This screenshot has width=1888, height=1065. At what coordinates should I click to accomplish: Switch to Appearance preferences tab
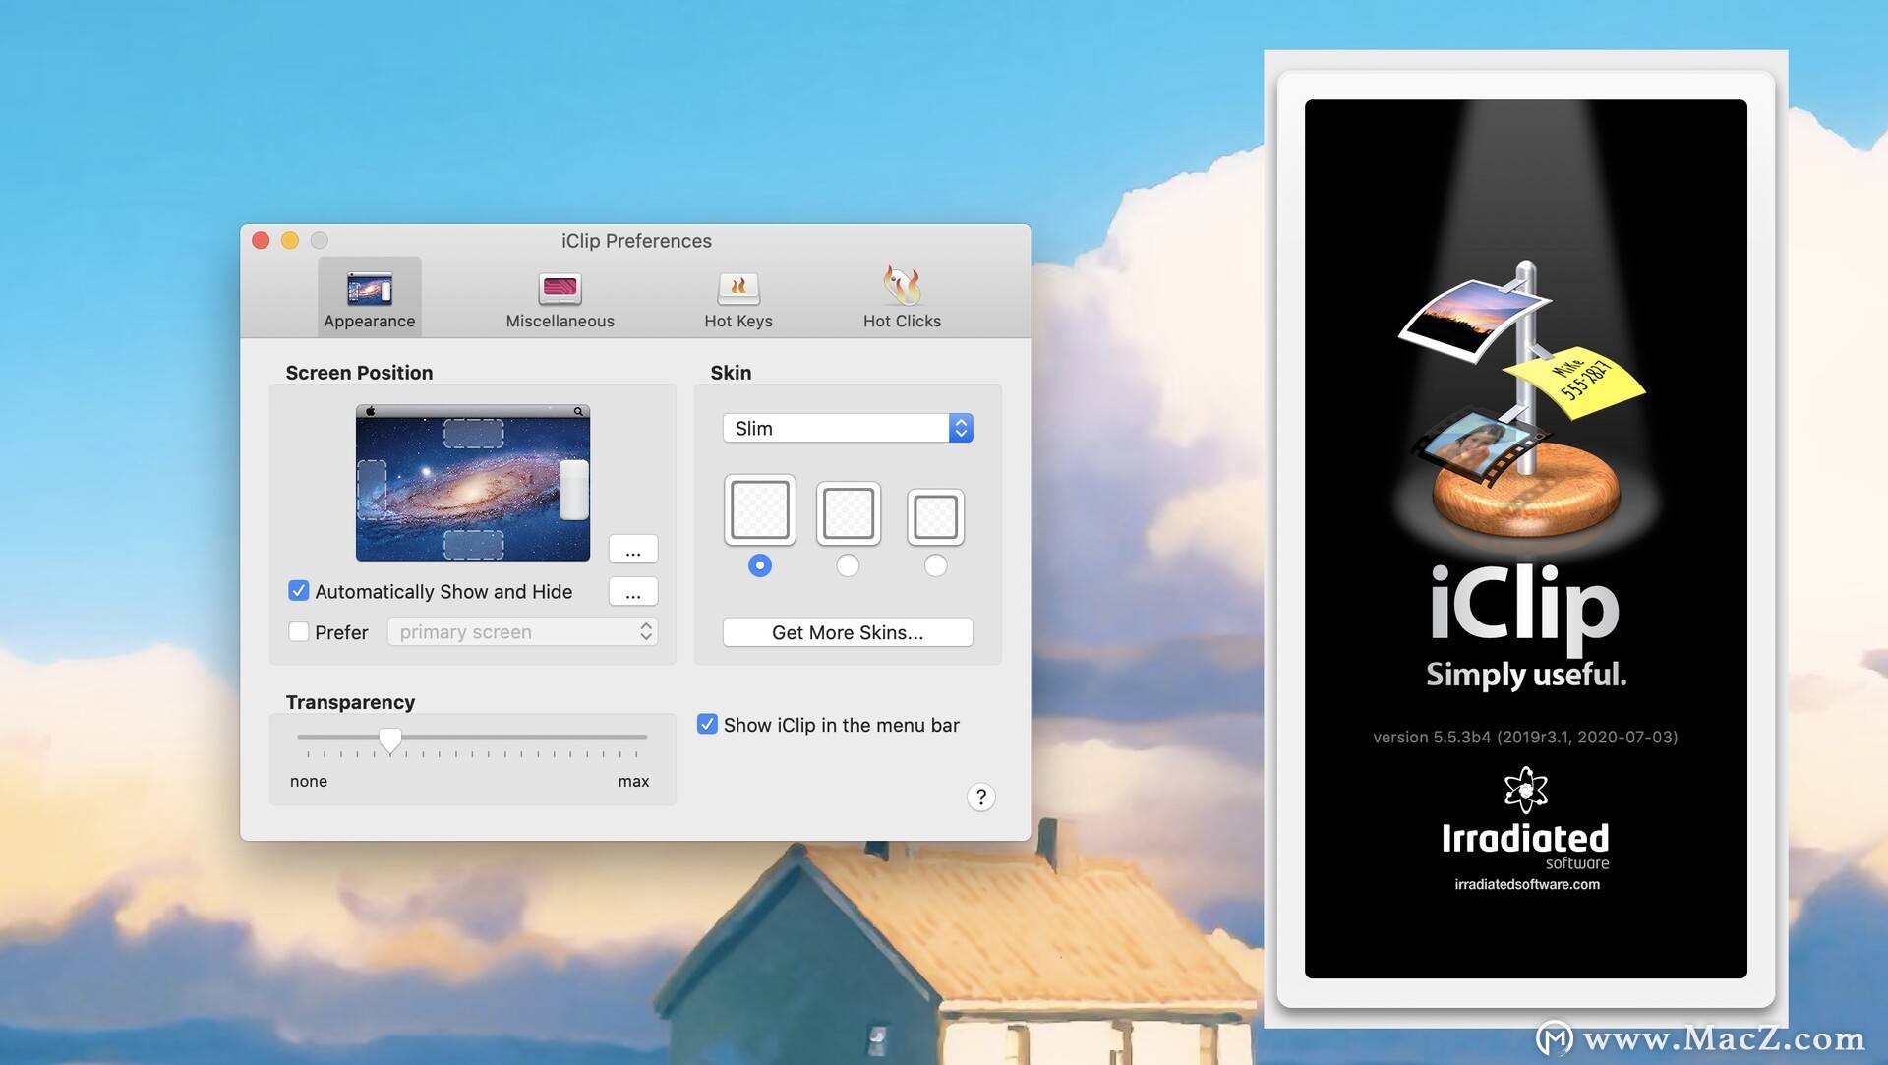coord(369,296)
